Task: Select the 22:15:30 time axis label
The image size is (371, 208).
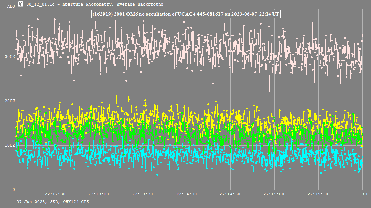Action: 318,194
